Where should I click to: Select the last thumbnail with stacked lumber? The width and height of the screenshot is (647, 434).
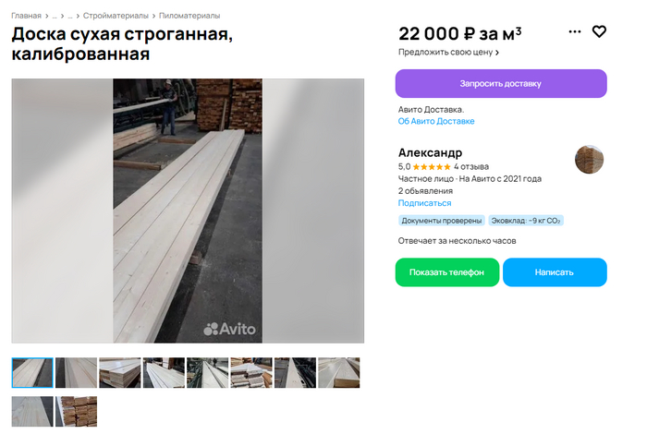point(77,411)
